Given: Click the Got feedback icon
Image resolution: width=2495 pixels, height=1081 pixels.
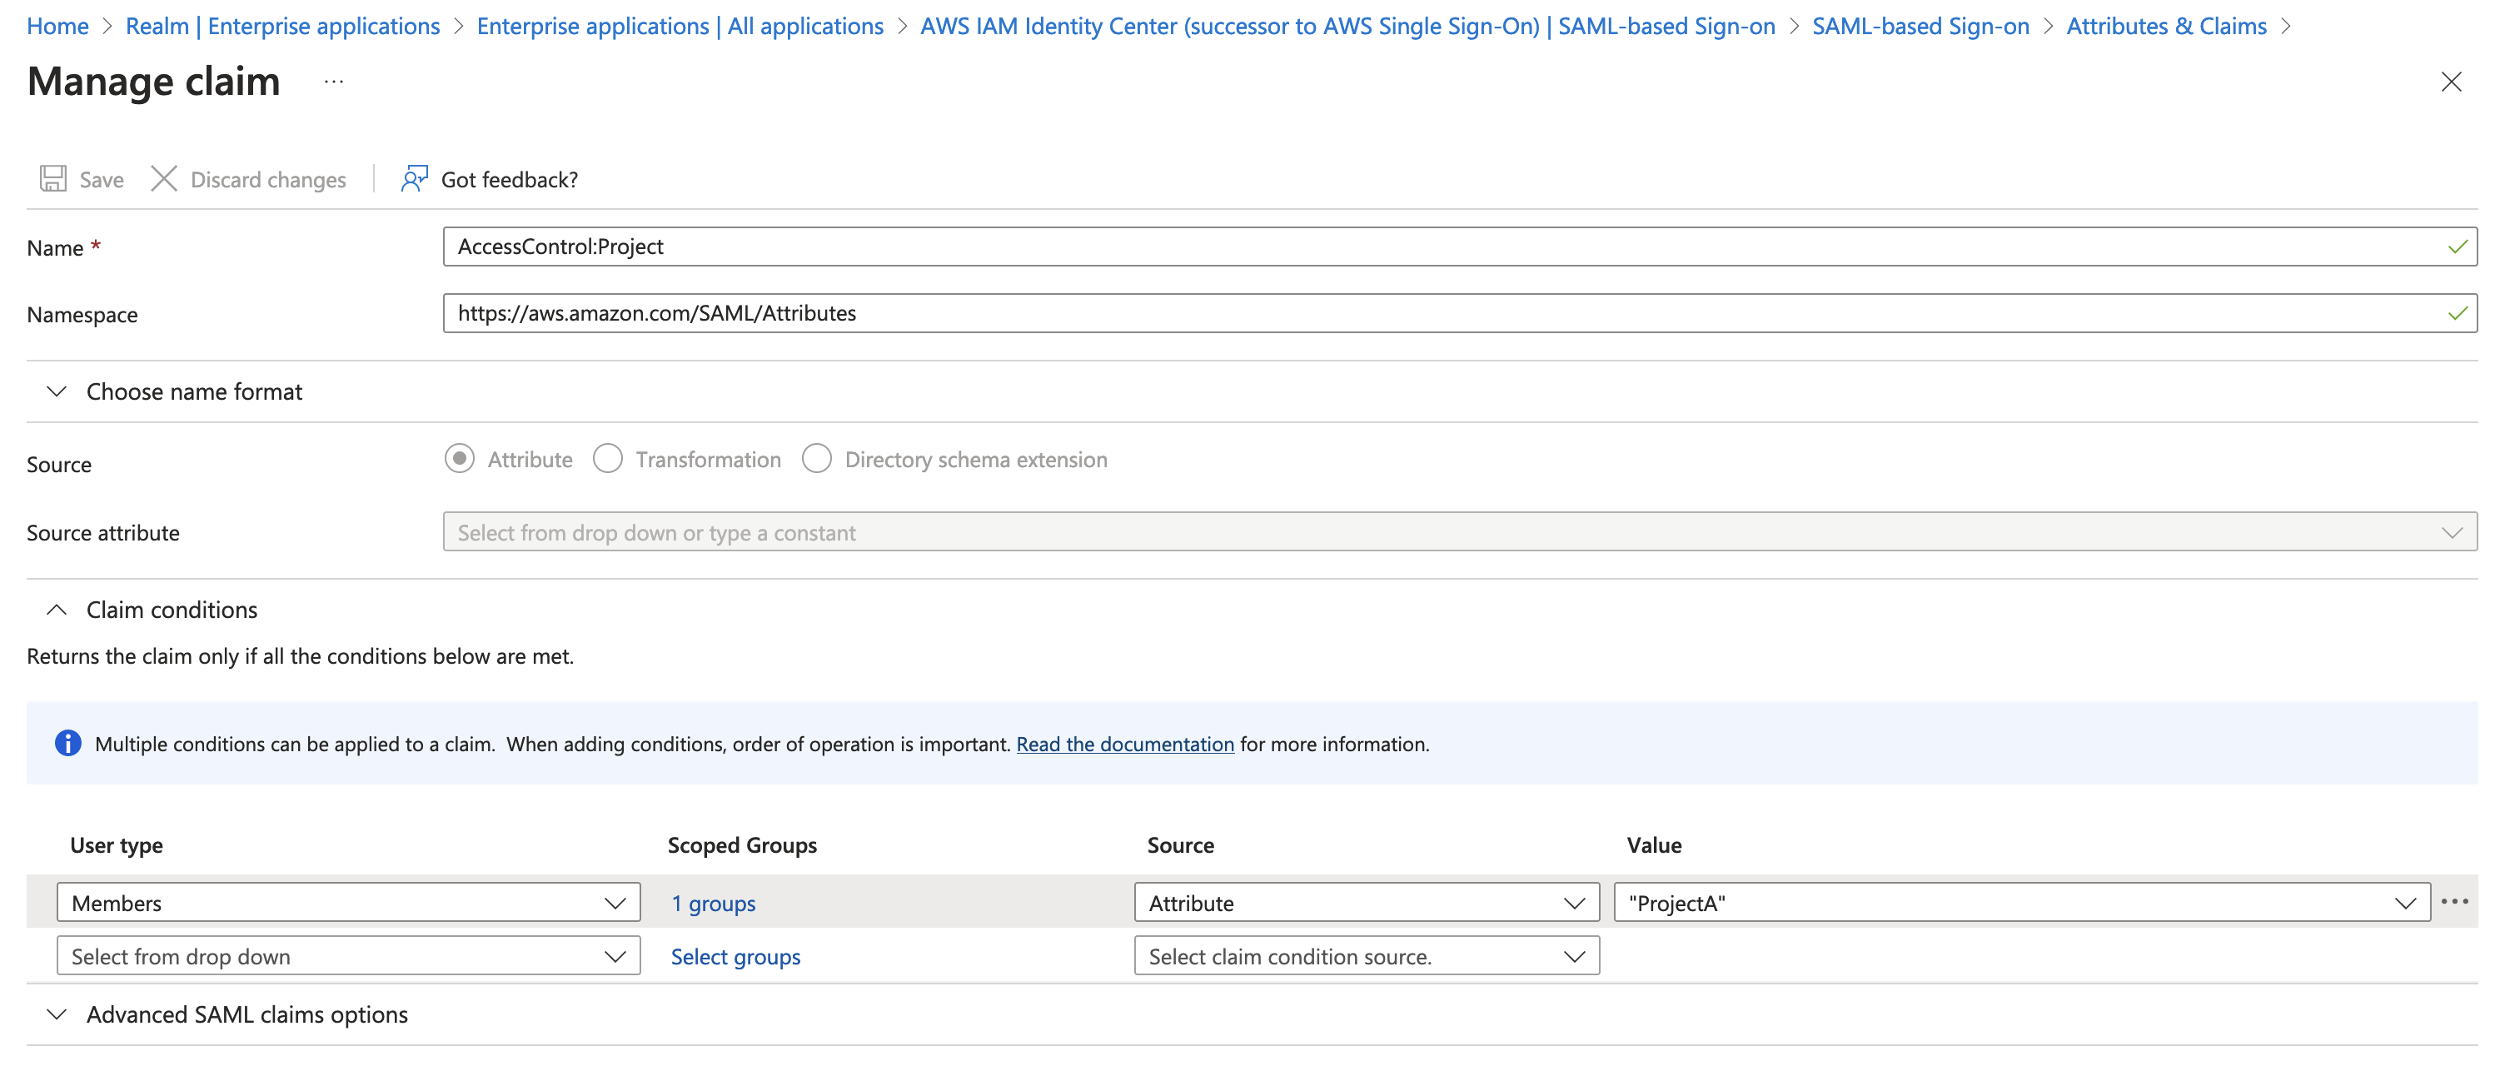Looking at the screenshot, I should point(414,178).
